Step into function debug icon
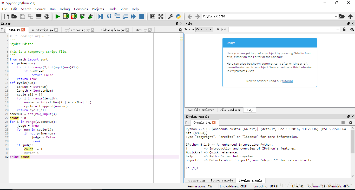 pyautogui.click(x=117, y=16)
